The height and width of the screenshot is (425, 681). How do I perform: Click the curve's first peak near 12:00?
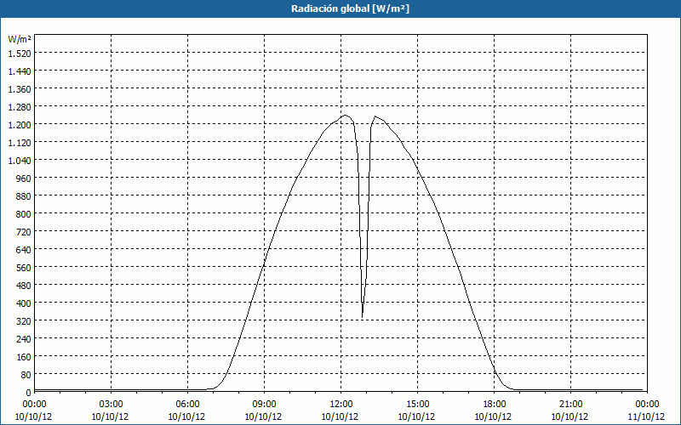pyautogui.click(x=346, y=116)
